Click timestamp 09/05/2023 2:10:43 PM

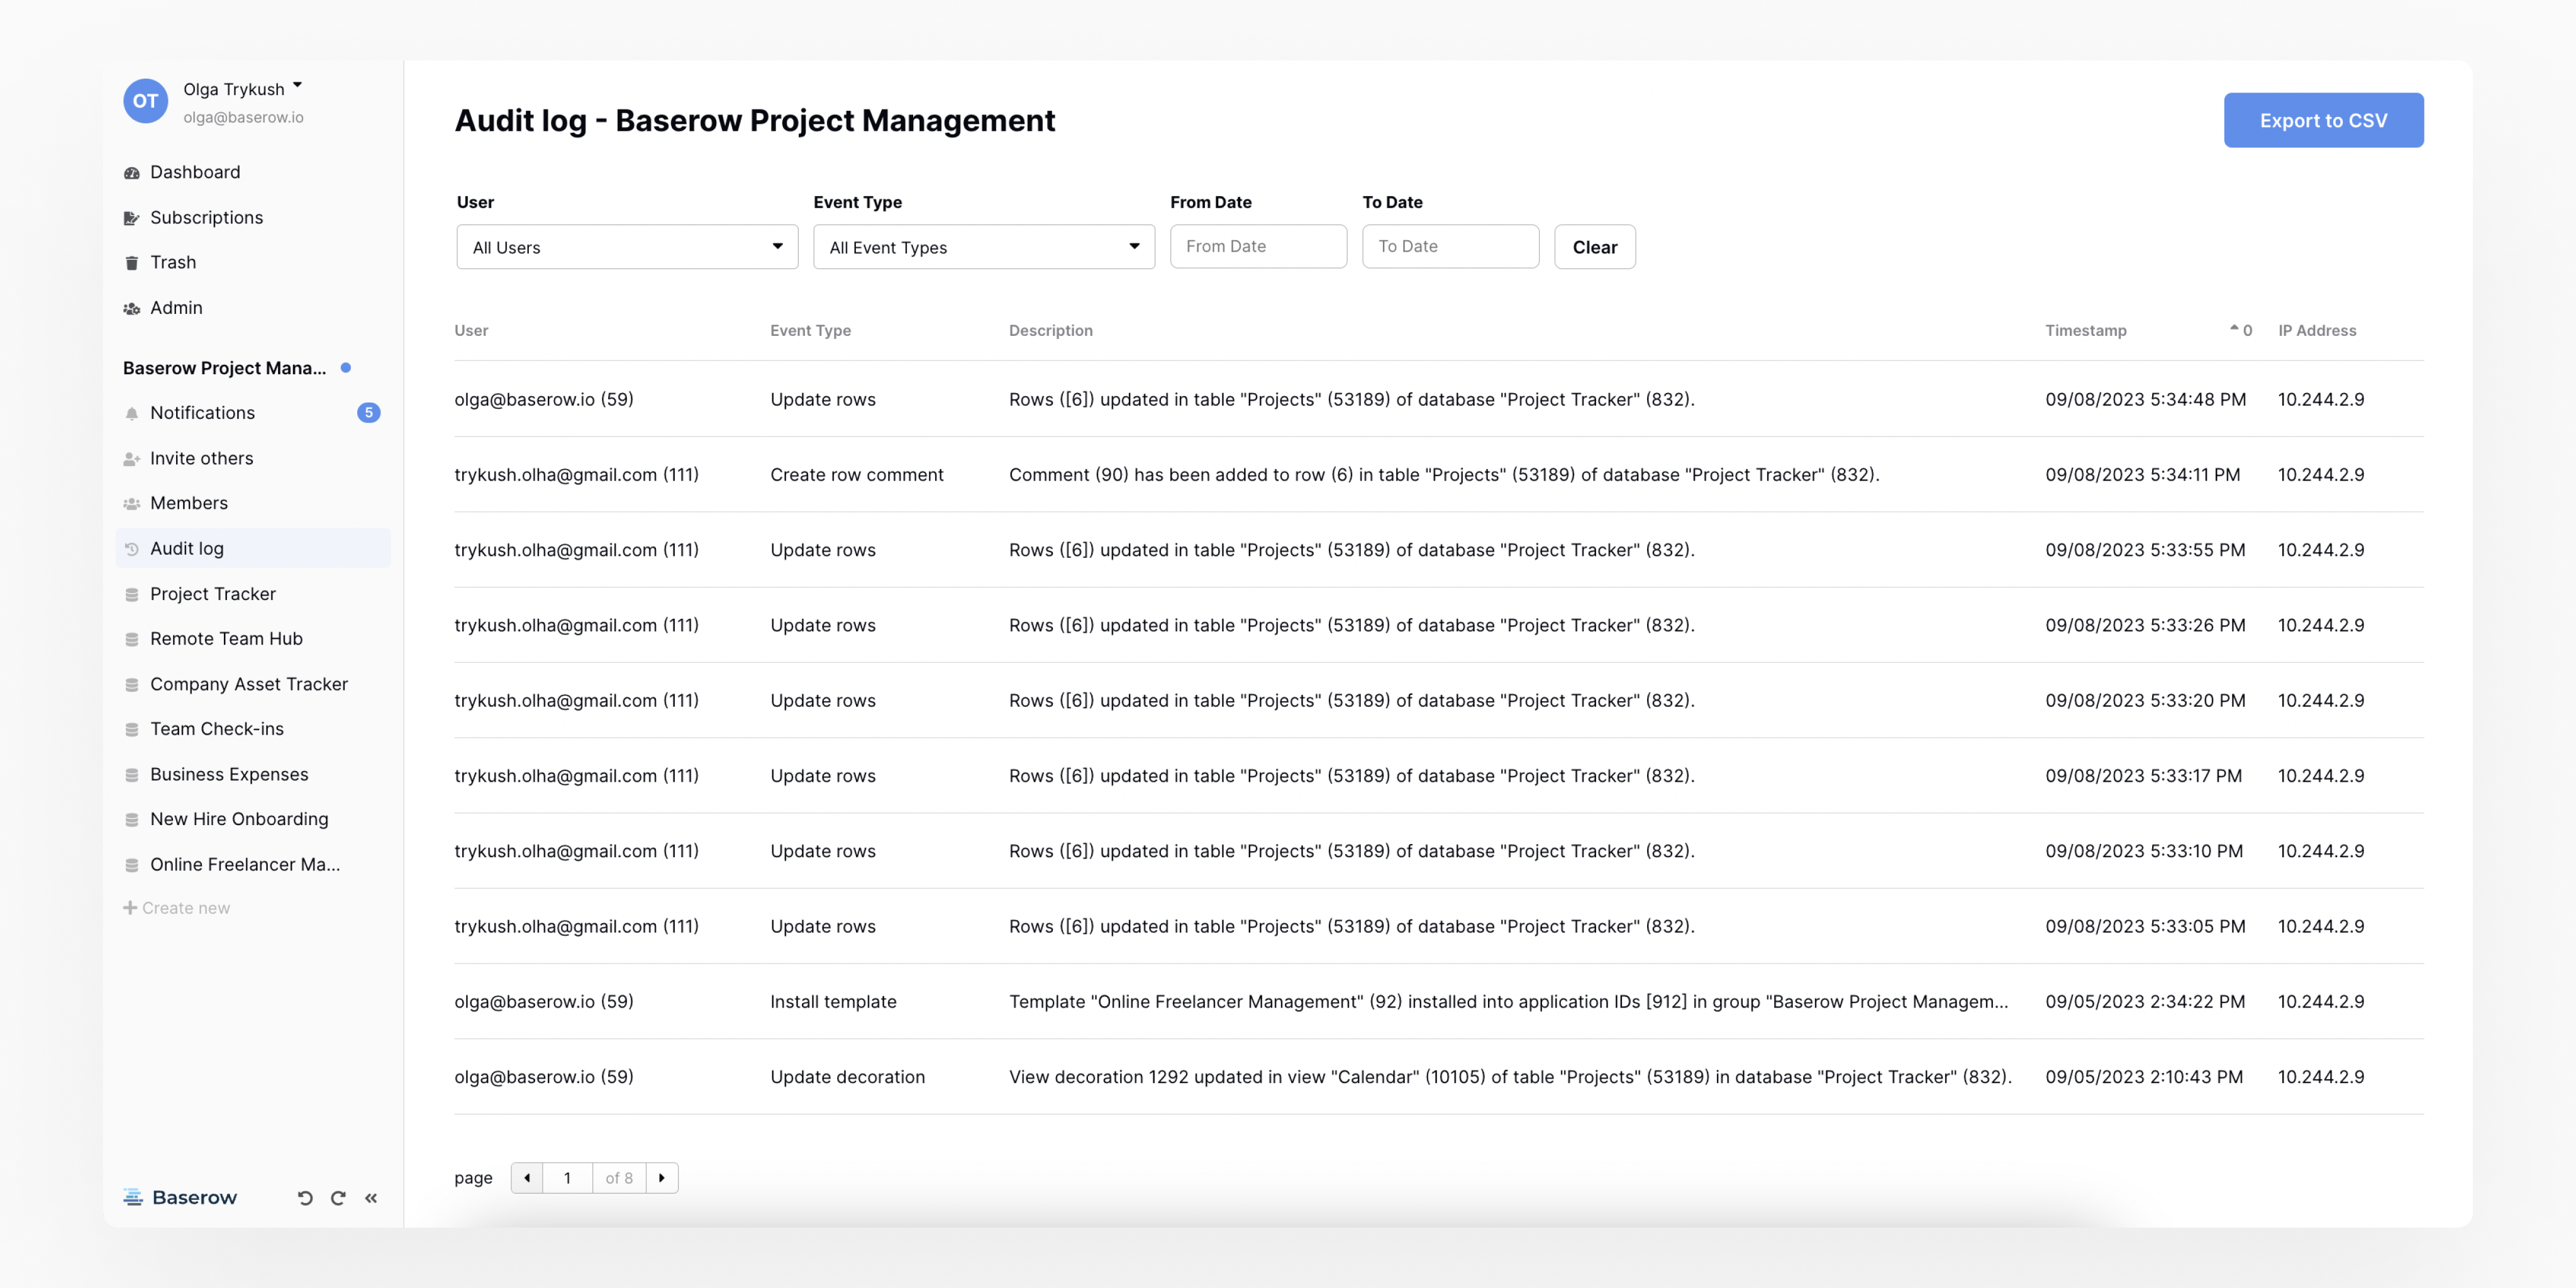pos(2144,1077)
